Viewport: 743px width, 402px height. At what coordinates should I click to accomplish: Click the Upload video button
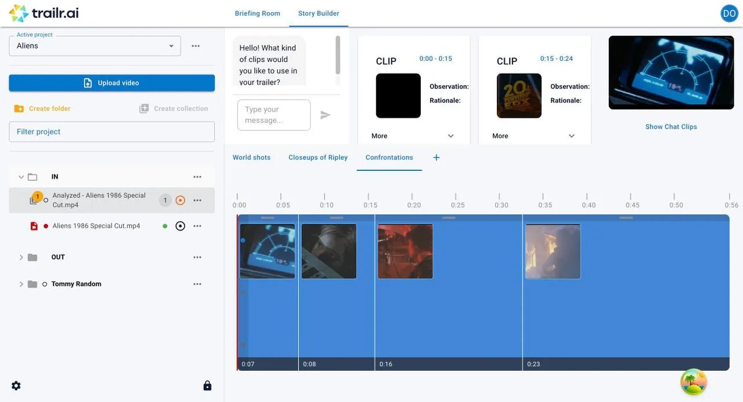(112, 83)
